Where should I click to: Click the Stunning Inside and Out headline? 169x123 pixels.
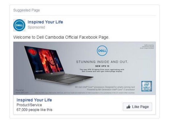[102, 62]
